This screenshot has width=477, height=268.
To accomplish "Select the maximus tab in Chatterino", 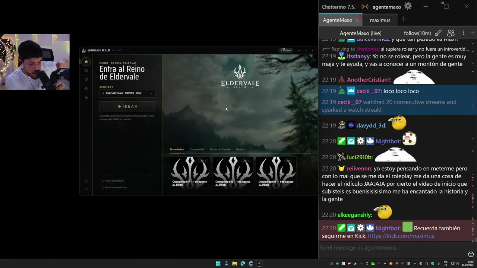I will pyautogui.click(x=380, y=20).
